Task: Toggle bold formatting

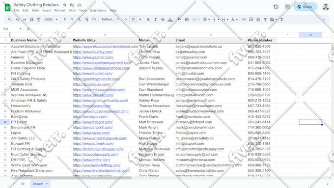Action: coord(148,20)
